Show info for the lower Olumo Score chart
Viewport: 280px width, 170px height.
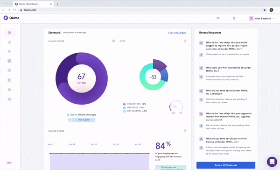pyautogui.click(x=185, y=131)
